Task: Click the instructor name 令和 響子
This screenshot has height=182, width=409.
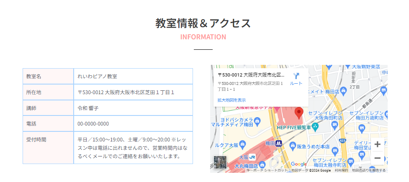Action: [x=88, y=108]
